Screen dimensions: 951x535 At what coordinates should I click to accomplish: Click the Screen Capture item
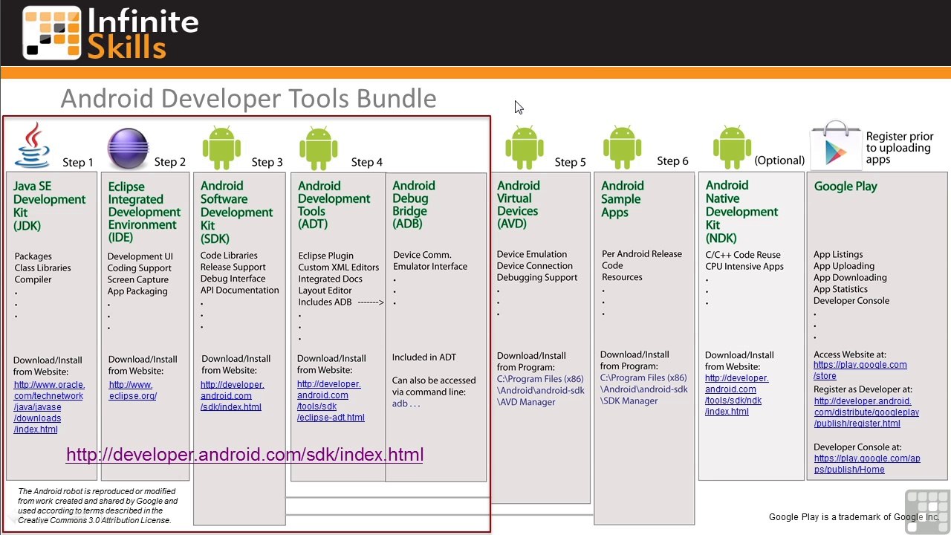tap(137, 279)
